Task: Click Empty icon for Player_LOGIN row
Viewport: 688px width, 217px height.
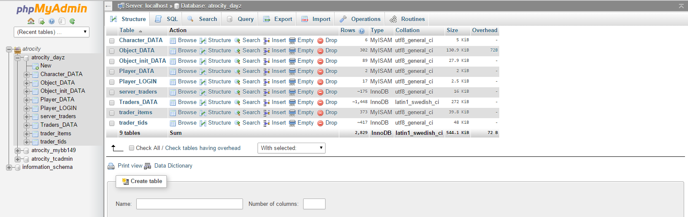Action: 292,82
